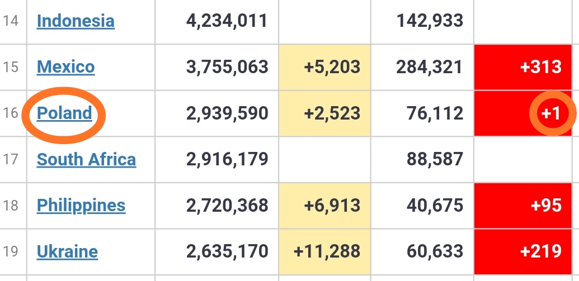Open the Indonesia country link
579x281 pixels.
(x=76, y=21)
